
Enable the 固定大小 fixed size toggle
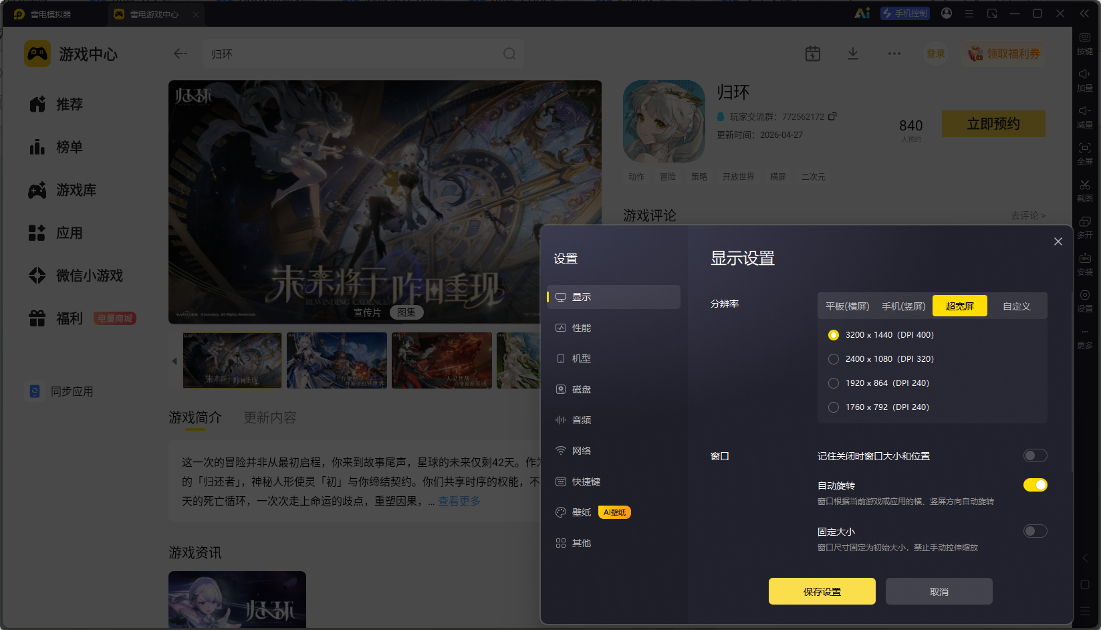pyautogui.click(x=1035, y=531)
